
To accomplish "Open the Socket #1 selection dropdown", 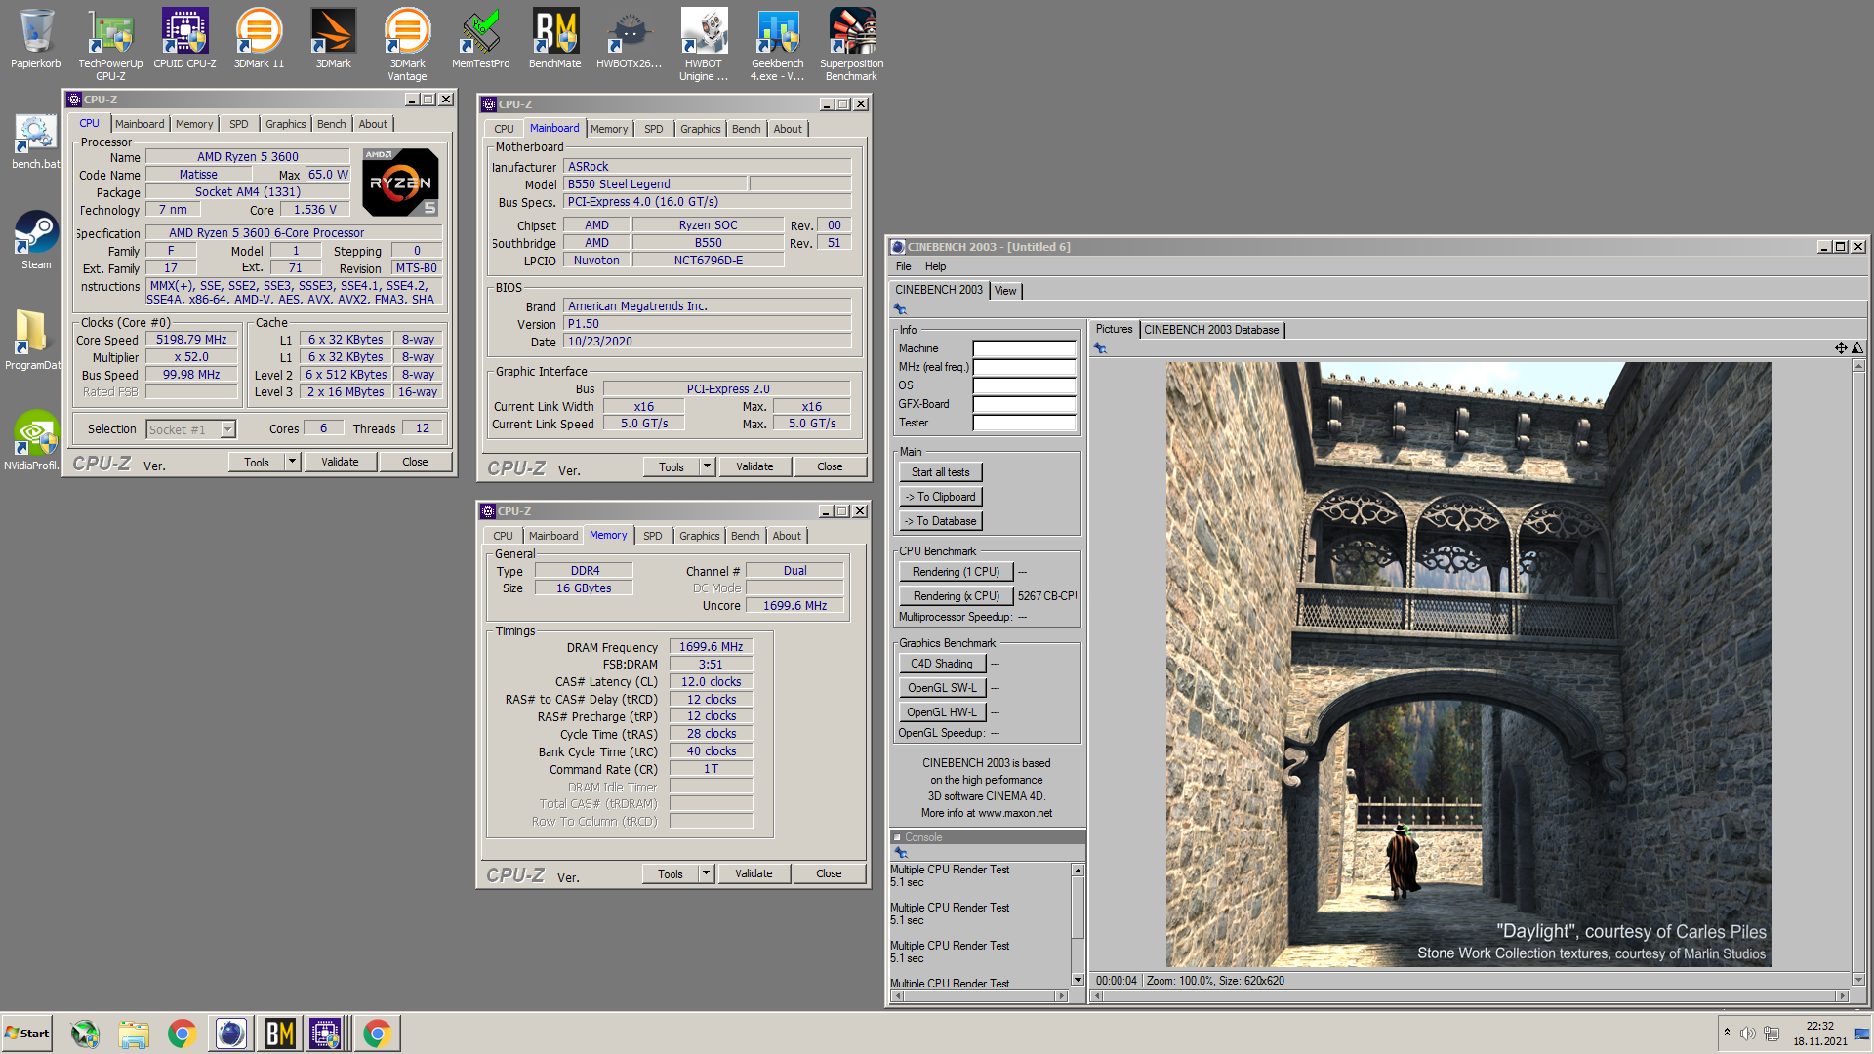I will 190,429.
